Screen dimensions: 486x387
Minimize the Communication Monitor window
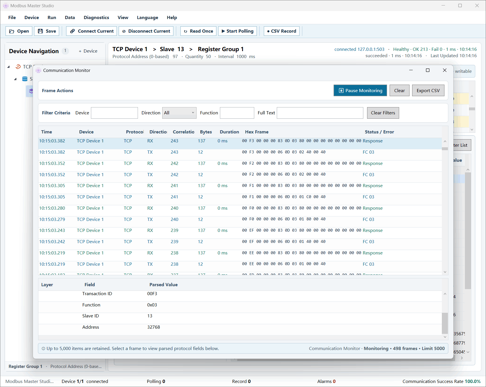411,70
